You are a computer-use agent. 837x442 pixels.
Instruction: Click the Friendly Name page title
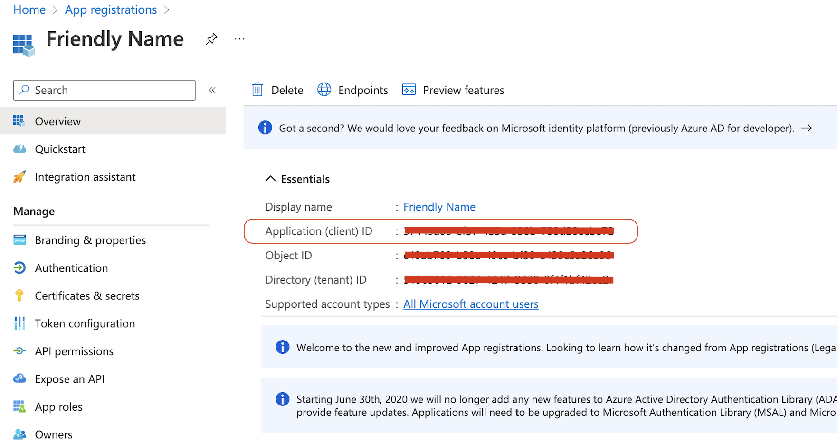pyautogui.click(x=115, y=39)
